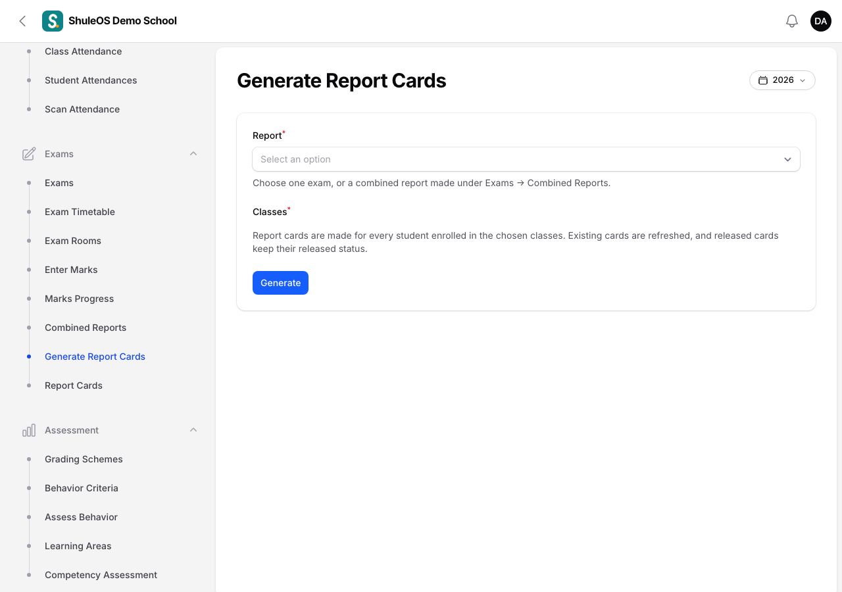Open Scan Attendance page
Screen dimensions: 842x592
(x=82, y=109)
